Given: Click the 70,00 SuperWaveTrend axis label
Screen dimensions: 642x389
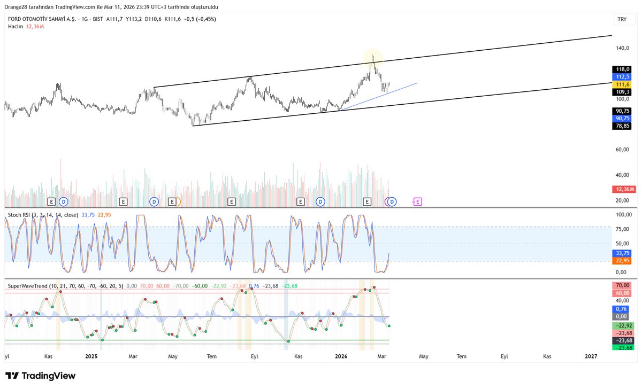Looking at the screenshot, I should pos(622,285).
